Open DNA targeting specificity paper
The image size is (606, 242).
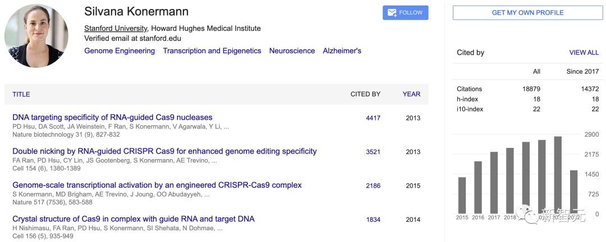pos(112,118)
